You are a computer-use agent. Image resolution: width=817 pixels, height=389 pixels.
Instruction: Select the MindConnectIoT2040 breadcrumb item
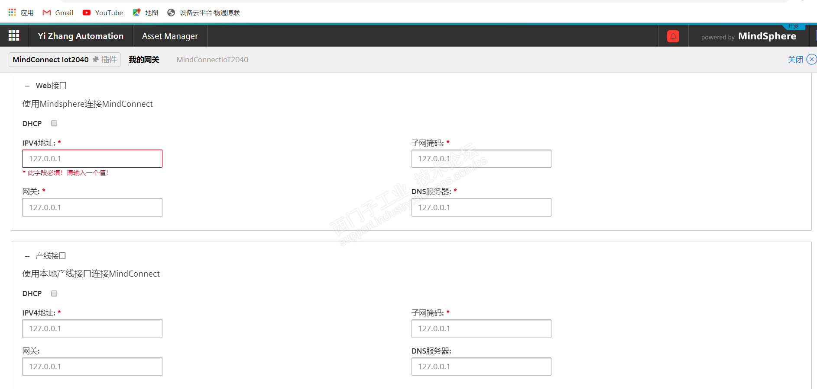[x=212, y=60]
